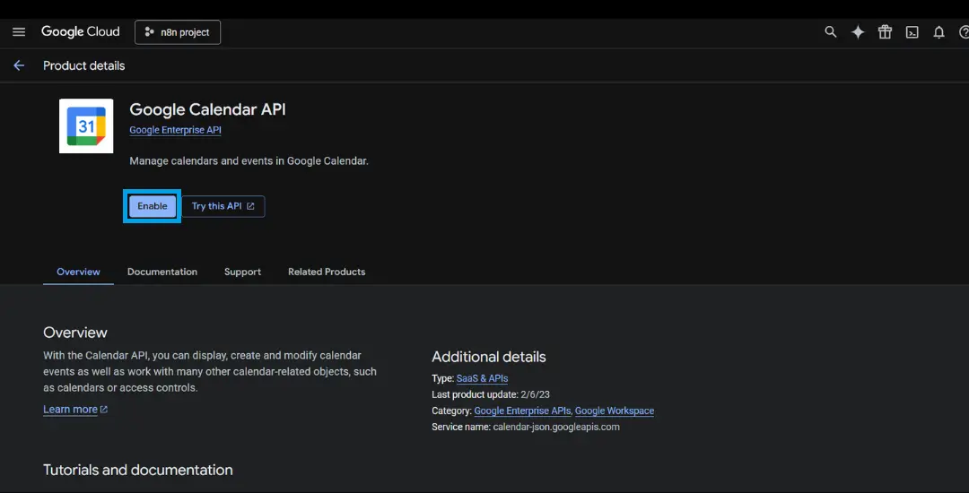Screen dimensions: 969x493
Task: Open the notifications bell
Action: pos(938,32)
